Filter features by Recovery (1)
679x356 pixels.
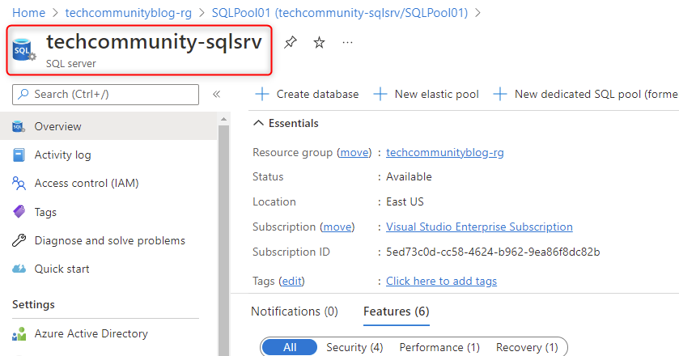point(527,347)
